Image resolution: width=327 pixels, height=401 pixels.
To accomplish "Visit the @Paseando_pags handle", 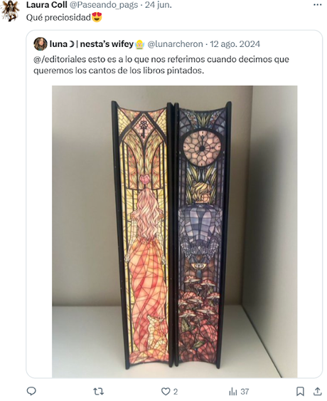I will point(104,4).
